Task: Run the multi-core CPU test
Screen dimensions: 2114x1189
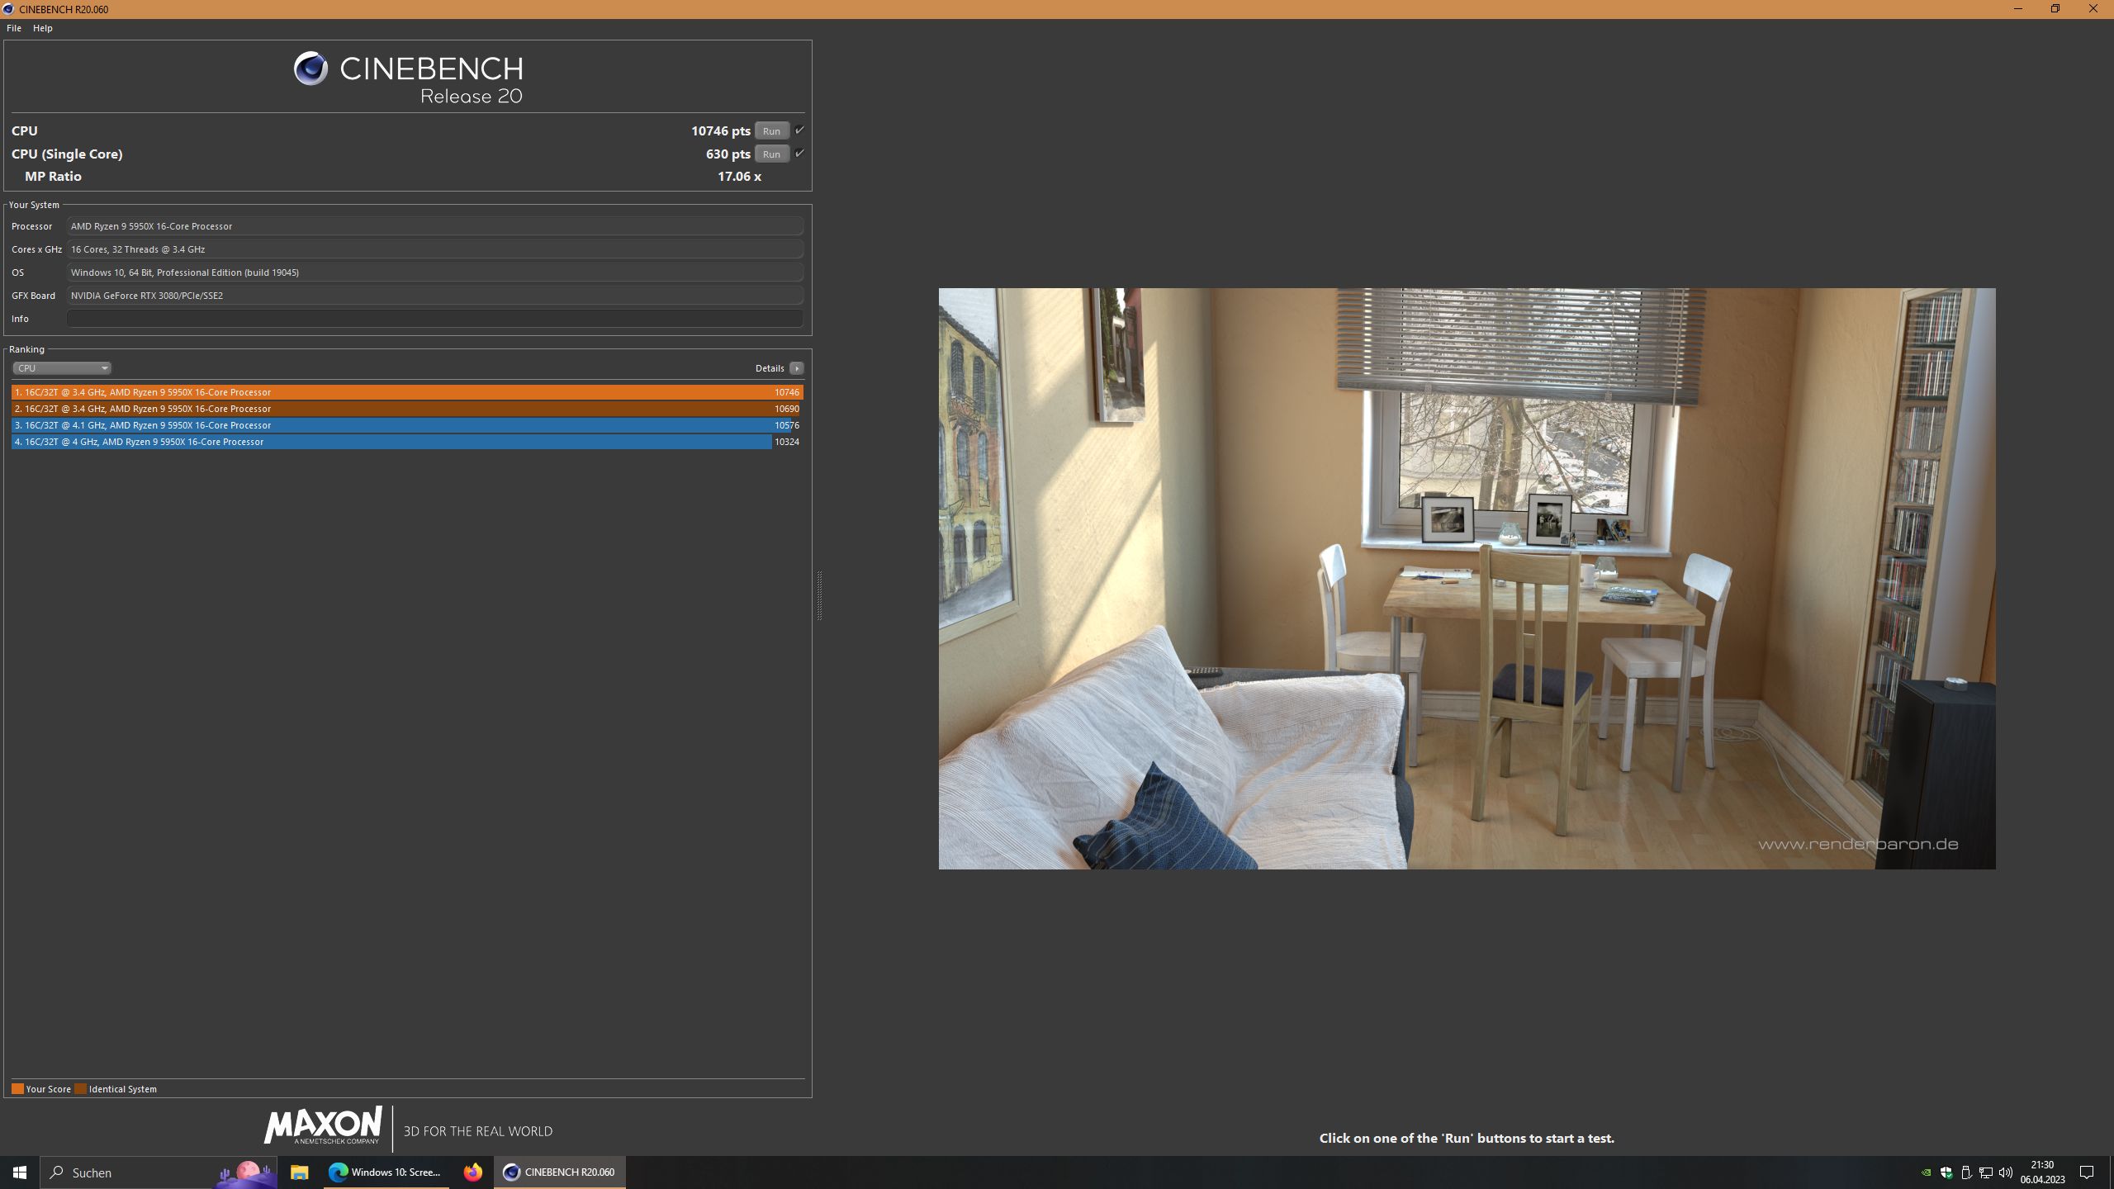Action: point(771,130)
